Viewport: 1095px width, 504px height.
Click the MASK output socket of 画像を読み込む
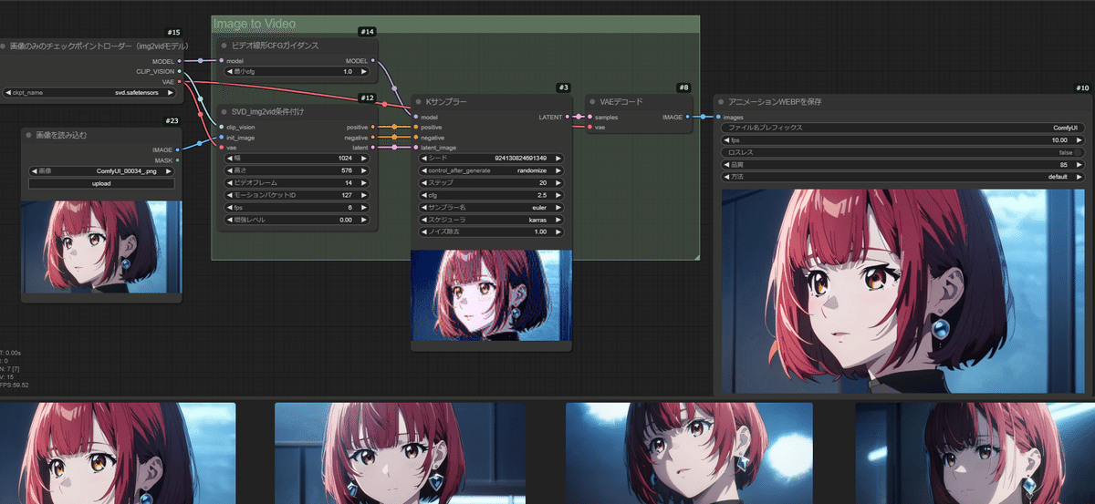click(x=178, y=160)
